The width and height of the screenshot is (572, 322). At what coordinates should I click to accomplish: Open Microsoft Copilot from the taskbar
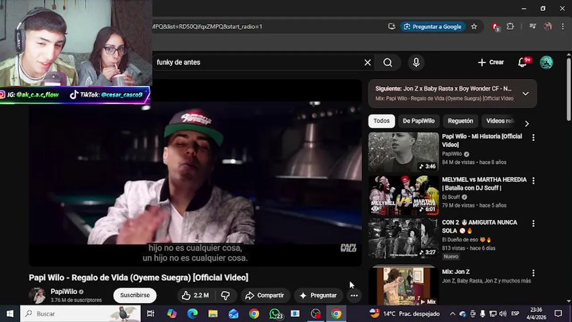172,314
